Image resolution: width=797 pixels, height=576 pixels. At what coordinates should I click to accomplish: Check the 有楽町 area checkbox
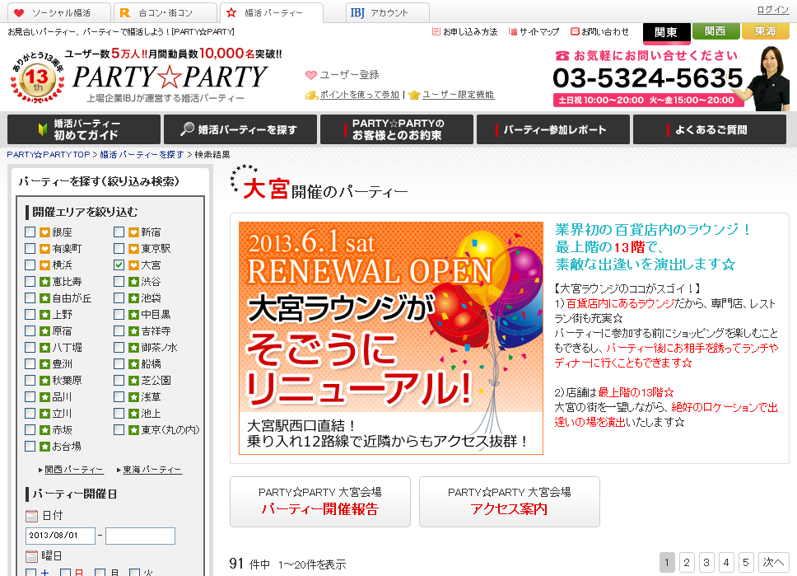click(x=30, y=249)
